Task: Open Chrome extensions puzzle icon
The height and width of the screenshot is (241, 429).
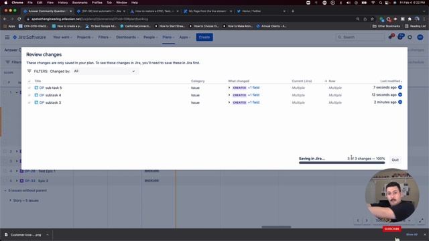Action: coord(410,19)
